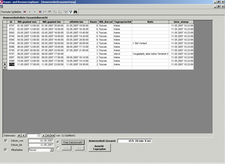Click the id cell 5744
The image size is (225, 164).
pyautogui.click(x=11, y=36)
